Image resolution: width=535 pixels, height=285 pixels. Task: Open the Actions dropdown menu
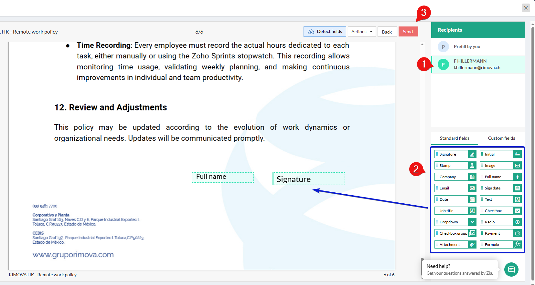coord(362,32)
